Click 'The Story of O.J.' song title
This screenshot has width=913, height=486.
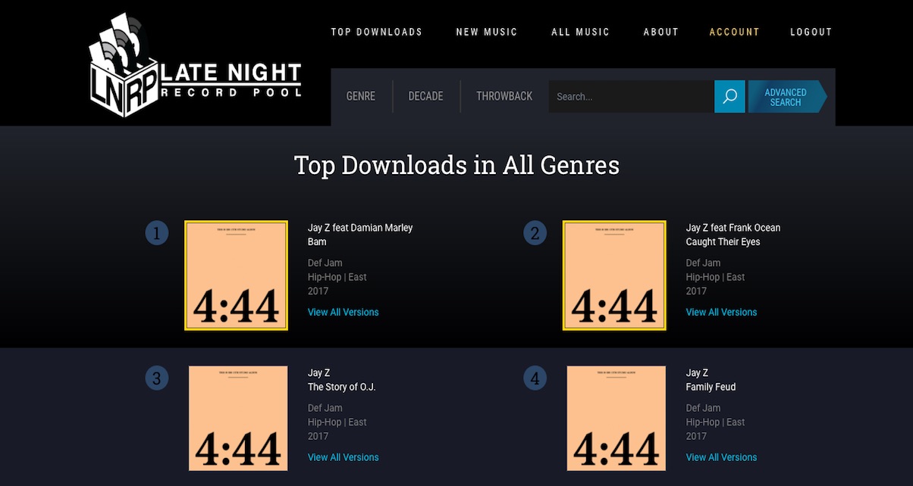tap(342, 387)
